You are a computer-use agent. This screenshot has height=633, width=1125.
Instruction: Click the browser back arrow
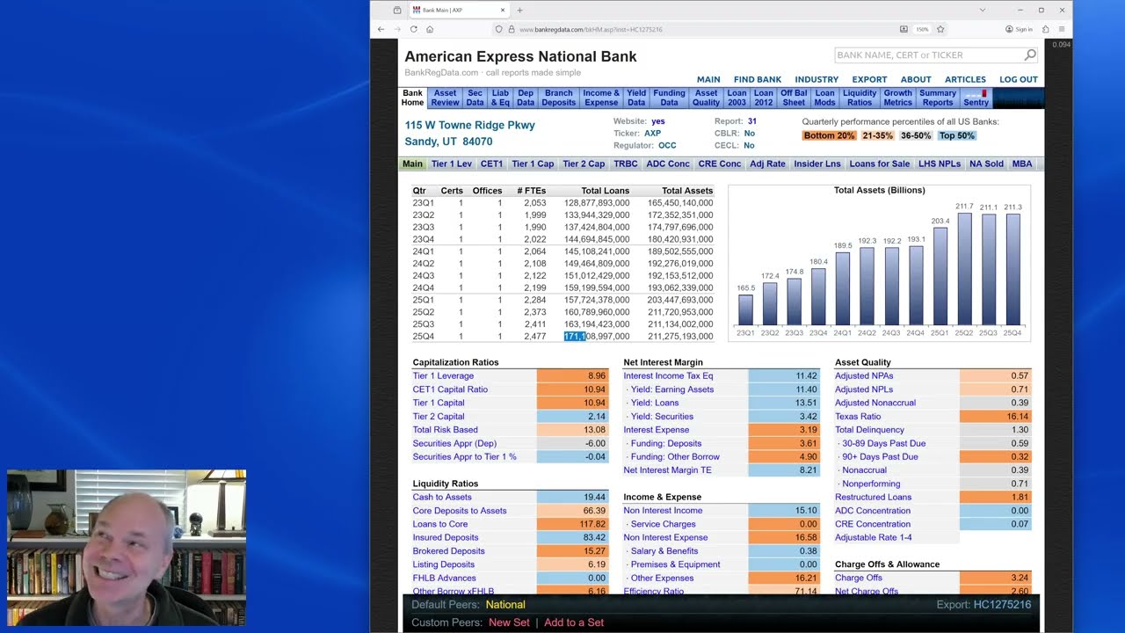[x=381, y=29]
